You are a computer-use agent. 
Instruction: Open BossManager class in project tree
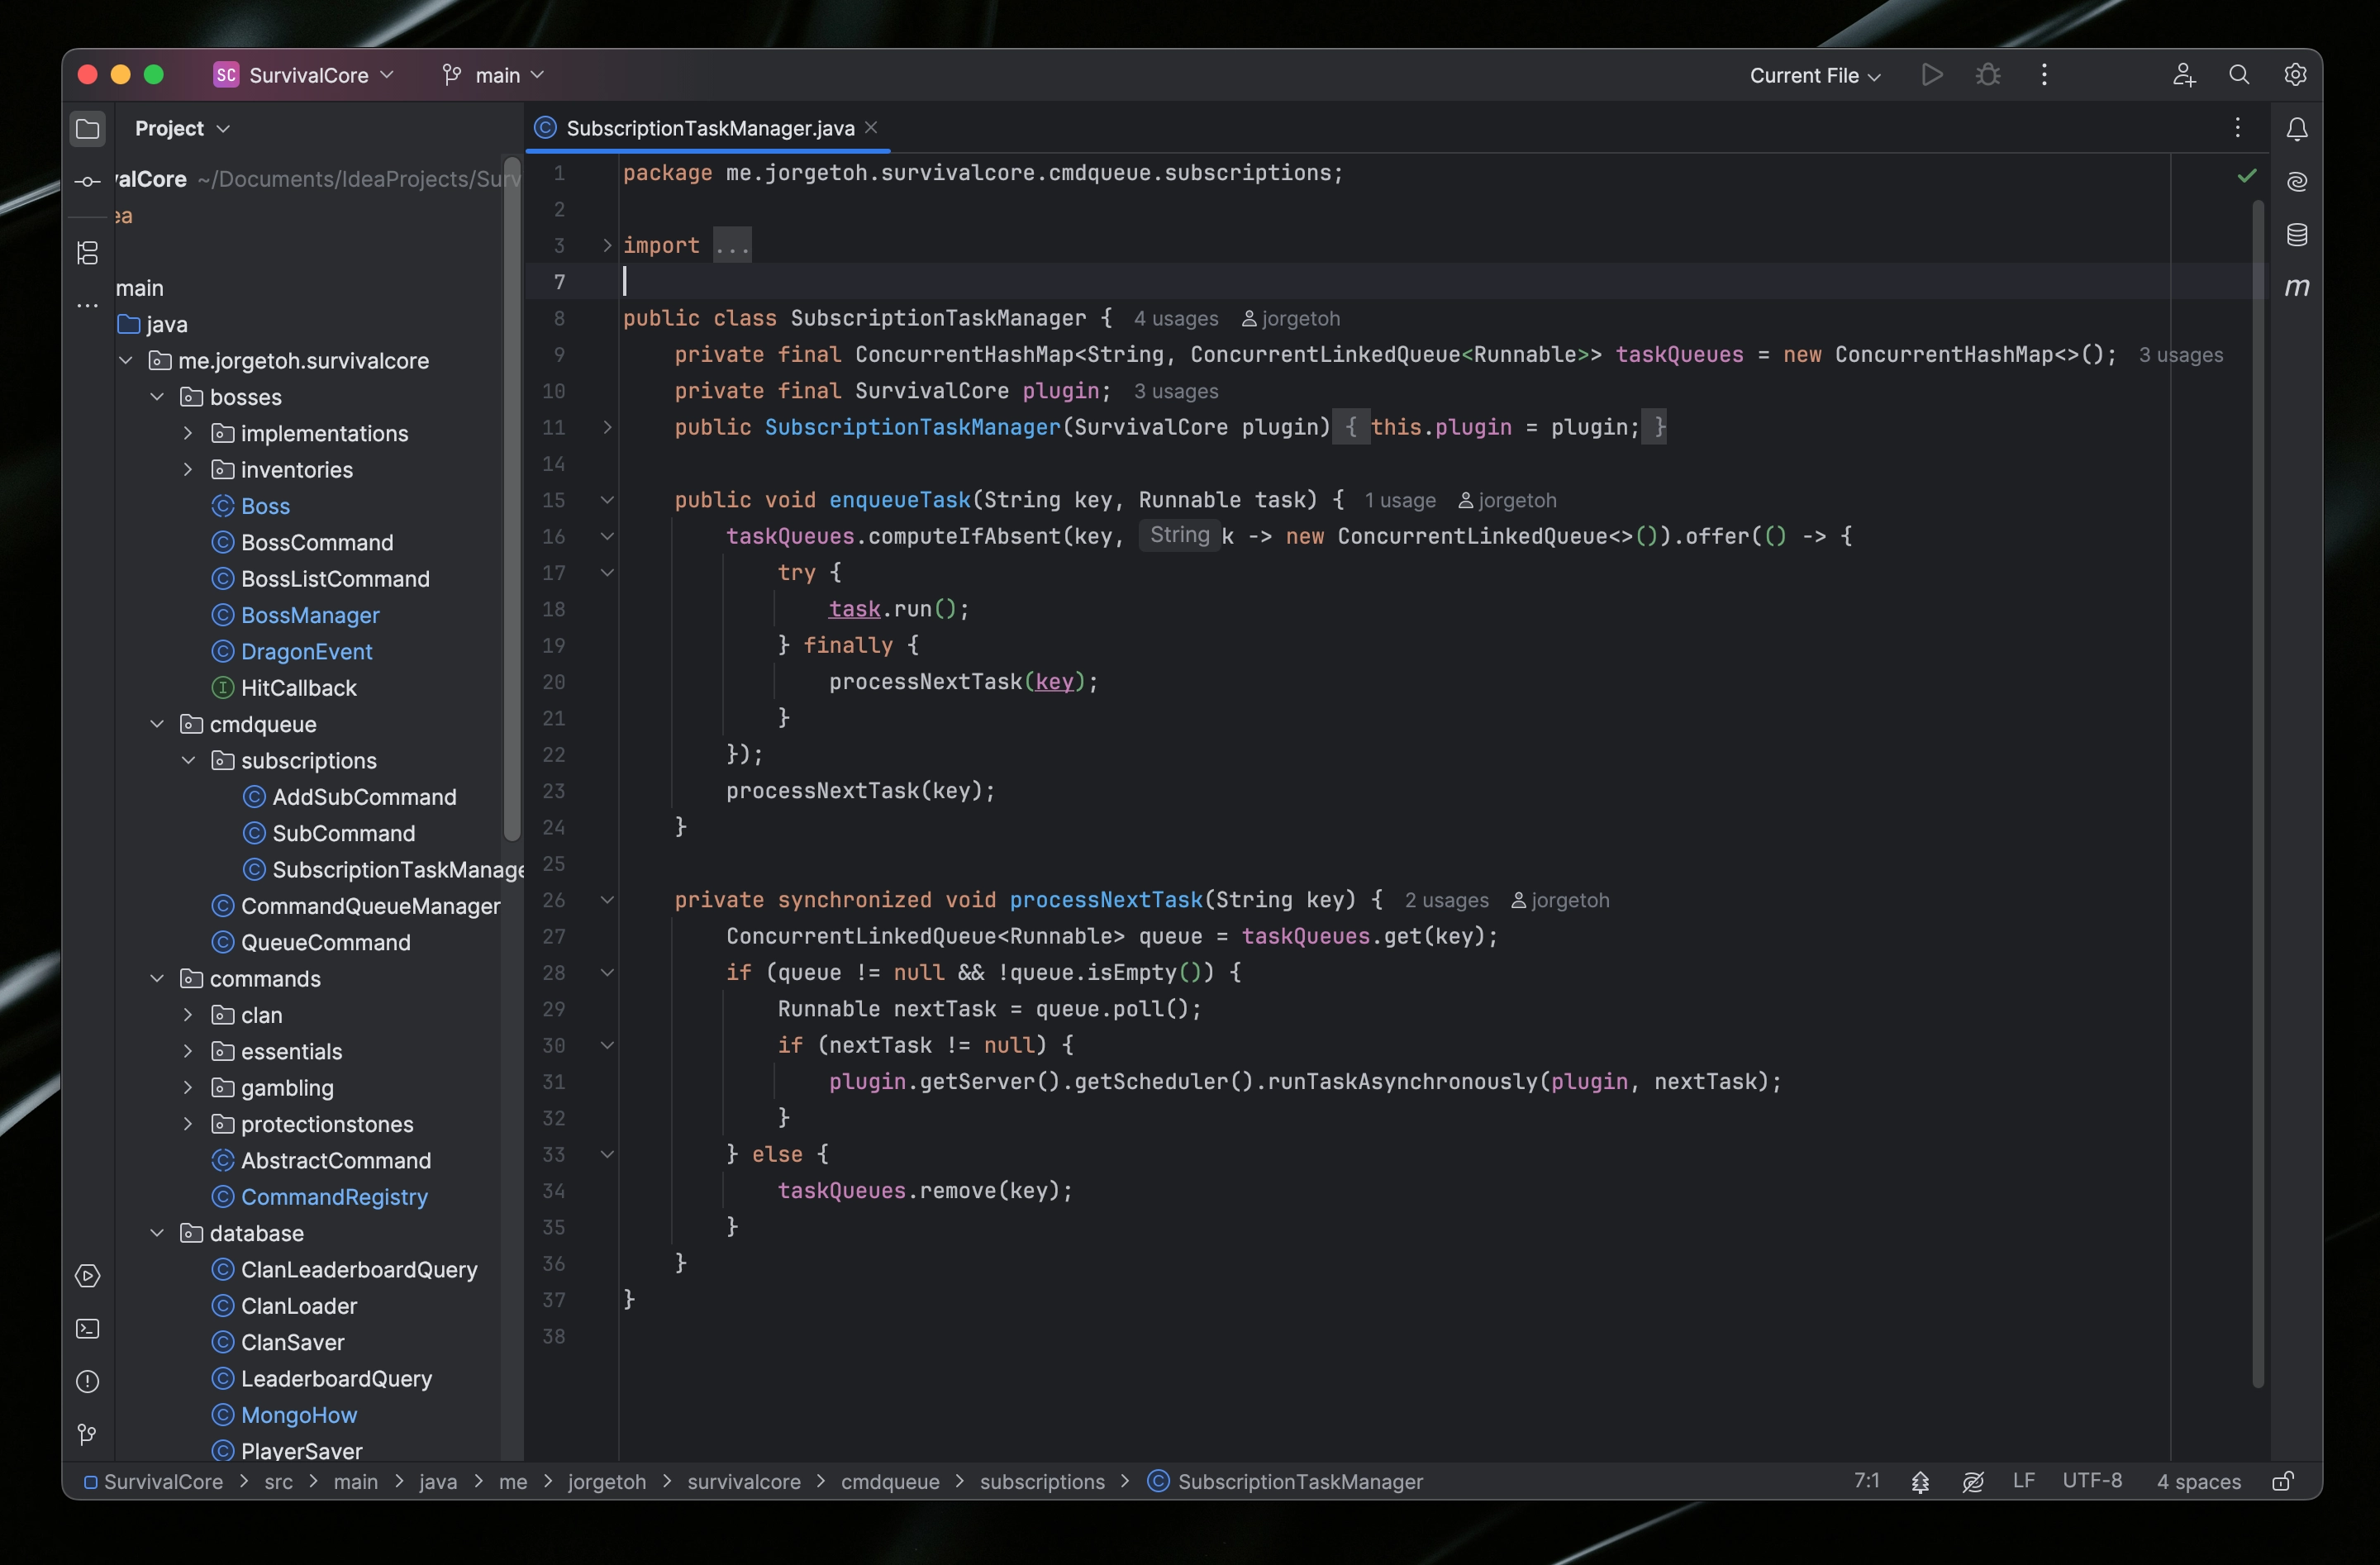point(309,615)
